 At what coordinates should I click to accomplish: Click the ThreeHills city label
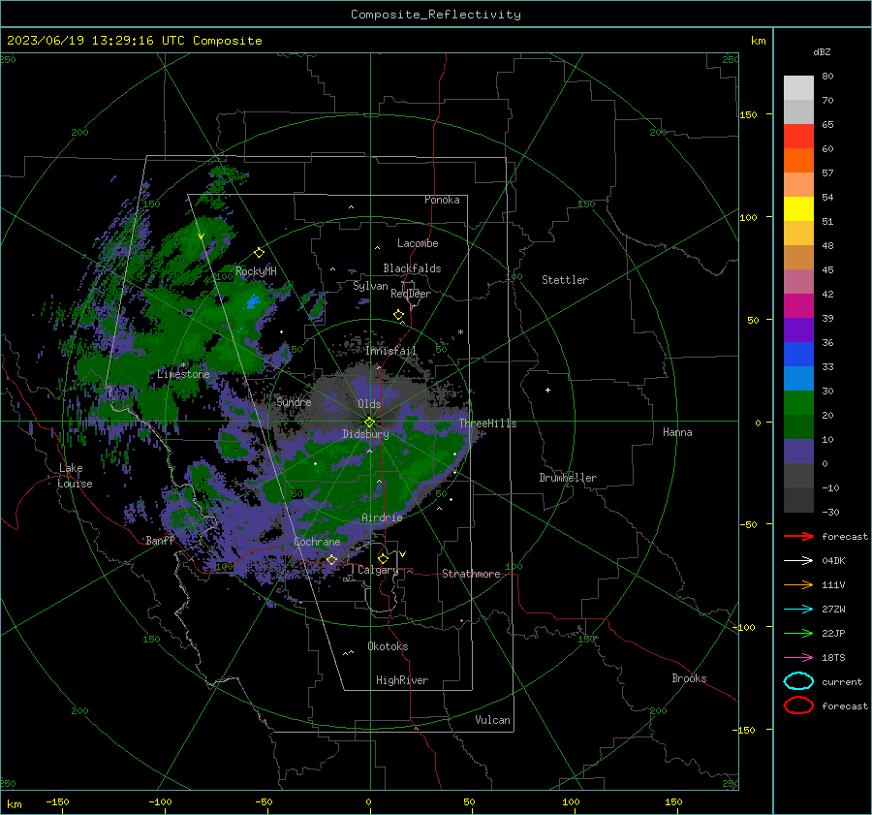pyautogui.click(x=487, y=423)
